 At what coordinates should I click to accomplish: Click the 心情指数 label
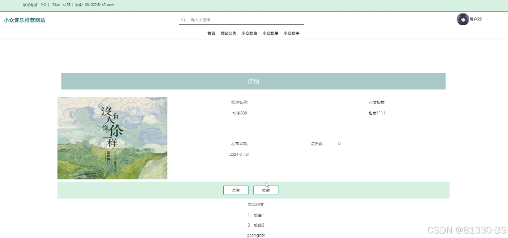377,103
